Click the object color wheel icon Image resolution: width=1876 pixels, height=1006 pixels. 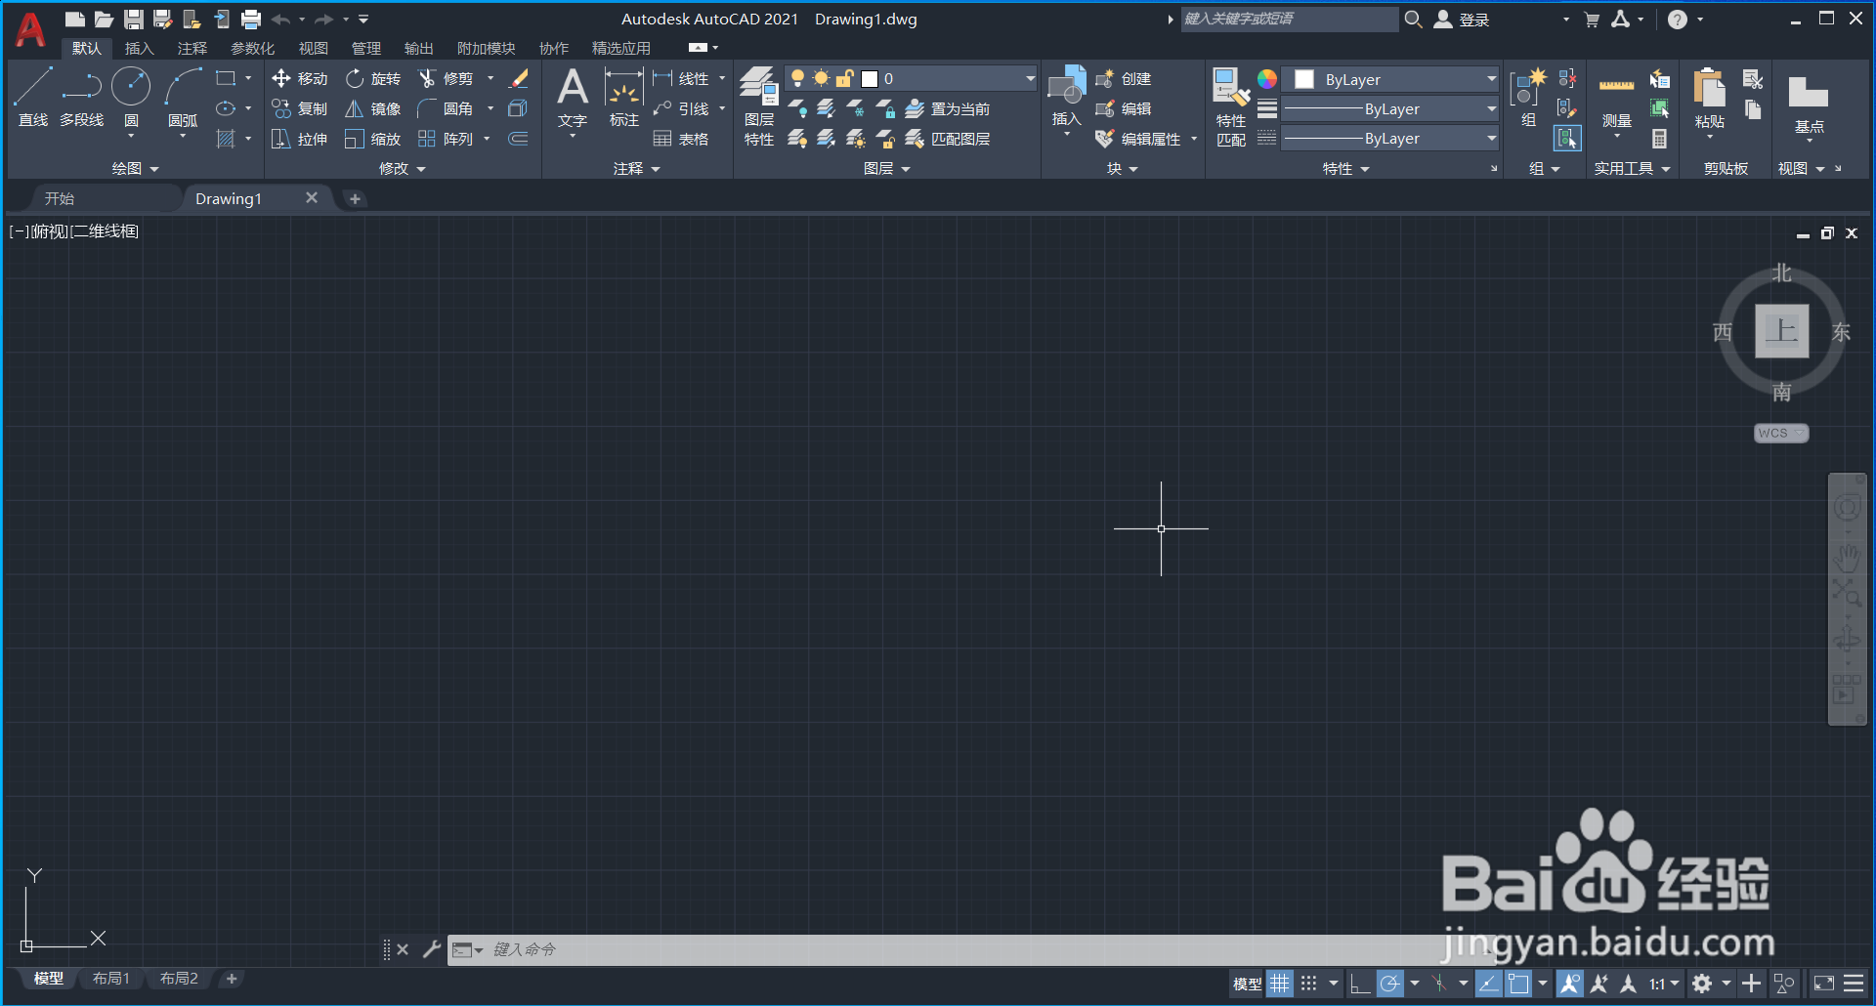(1267, 79)
